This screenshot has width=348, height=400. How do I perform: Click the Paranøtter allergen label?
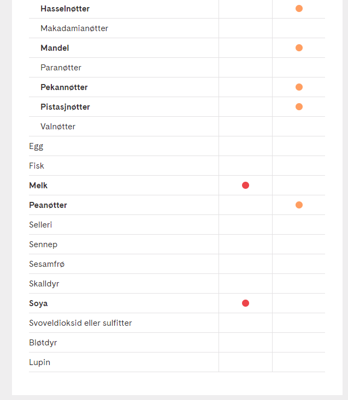point(61,68)
